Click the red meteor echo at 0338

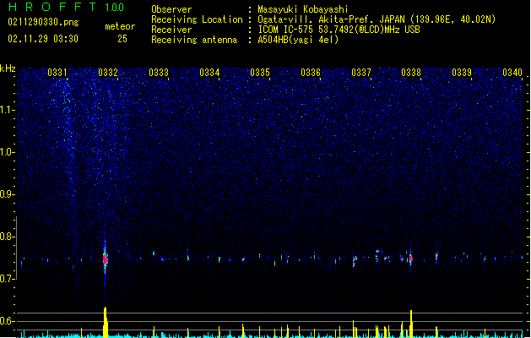tap(411, 259)
